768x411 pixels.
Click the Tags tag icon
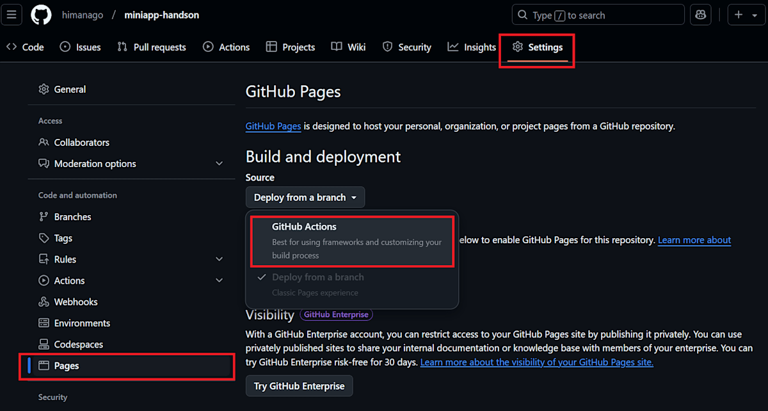tap(44, 238)
